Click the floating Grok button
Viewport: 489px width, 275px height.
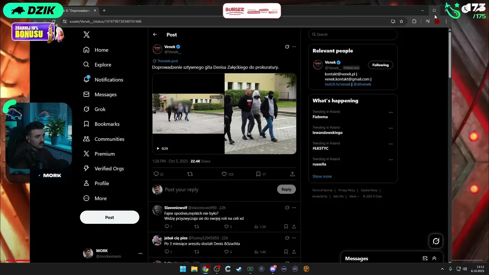[436, 241]
